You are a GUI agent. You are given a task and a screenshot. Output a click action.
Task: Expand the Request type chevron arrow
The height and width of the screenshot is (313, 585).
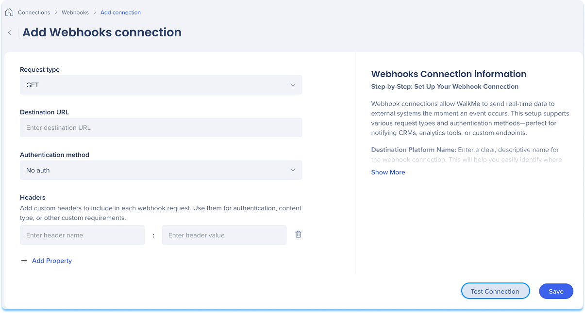[293, 85]
